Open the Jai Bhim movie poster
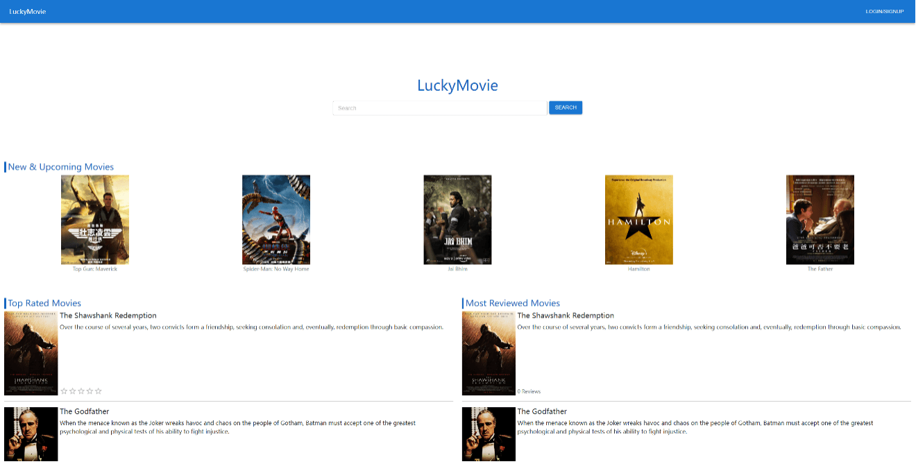Viewport: 916px width, 464px height. click(458, 219)
